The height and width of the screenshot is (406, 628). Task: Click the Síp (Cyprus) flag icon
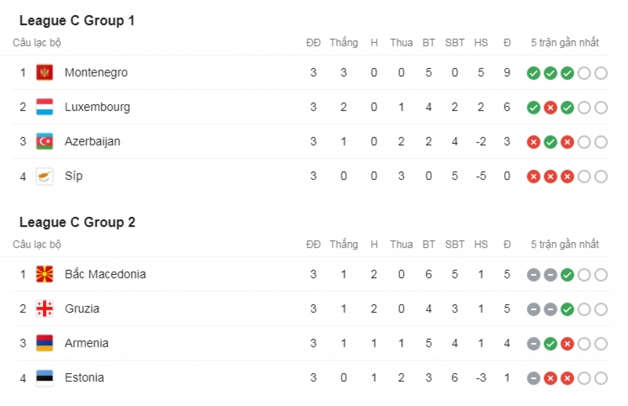[44, 176]
